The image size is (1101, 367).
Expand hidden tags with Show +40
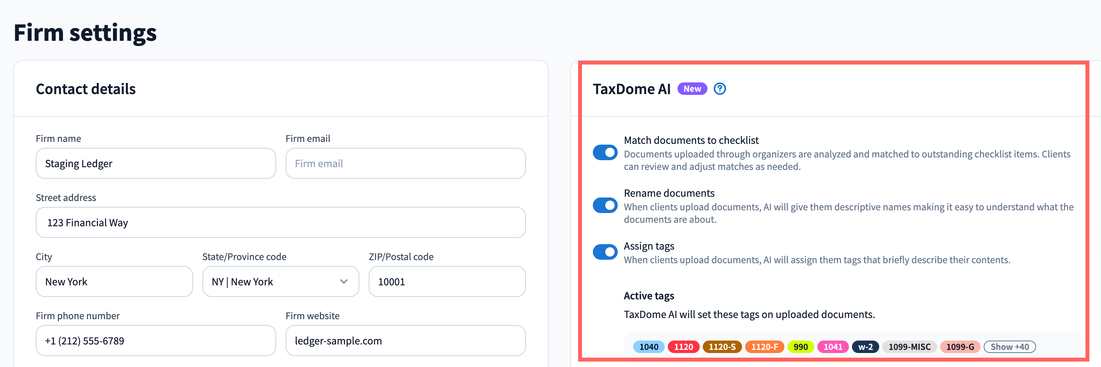click(x=1009, y=347)
